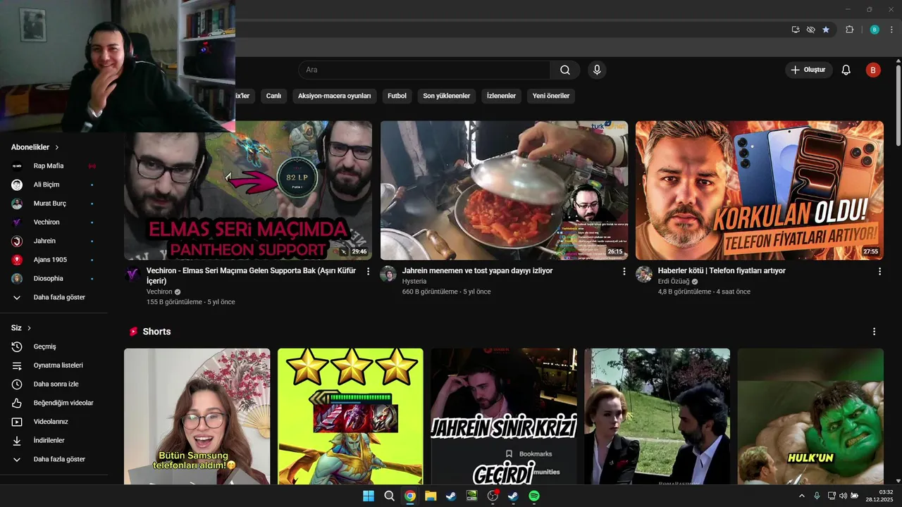Click the Diosophia channel avatar in sidebar
Image resolution: width=902 pixels, height=507 pixels.
(17, 279)
